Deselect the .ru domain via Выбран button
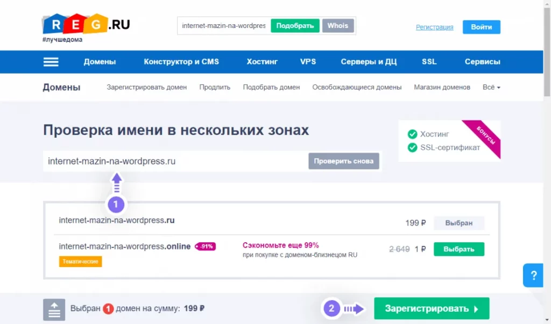Image resolution: width=551 pixels, height=324 pixels. click(x=458, y=223)
